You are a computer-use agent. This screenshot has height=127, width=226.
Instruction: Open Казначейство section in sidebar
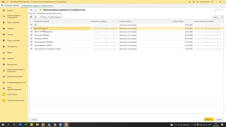point(12,65)
